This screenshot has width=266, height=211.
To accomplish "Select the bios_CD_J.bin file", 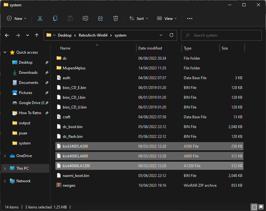I will [149, 97].
